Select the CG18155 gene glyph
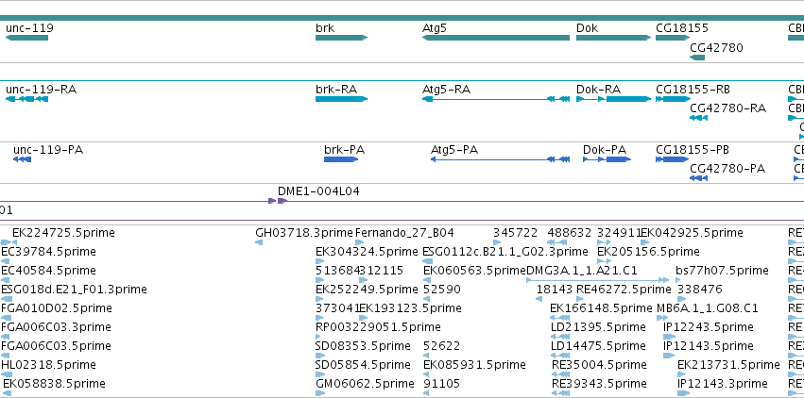 coord(673,38)
